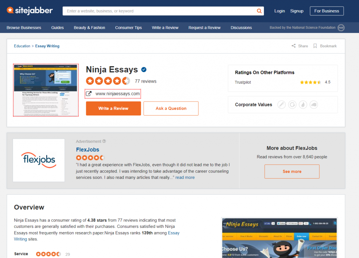
Task: Click the Ratings On Other Platforms heading
Action: [265, 72]
